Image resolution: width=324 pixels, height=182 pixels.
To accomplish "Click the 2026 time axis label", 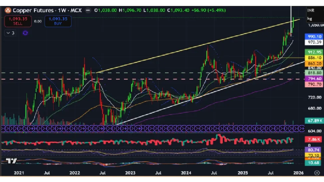I will click(x=298, y=173).
